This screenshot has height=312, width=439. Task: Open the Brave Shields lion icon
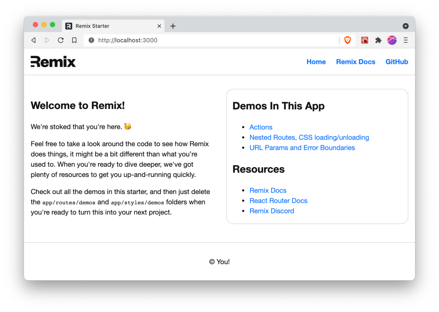(348, 40)
